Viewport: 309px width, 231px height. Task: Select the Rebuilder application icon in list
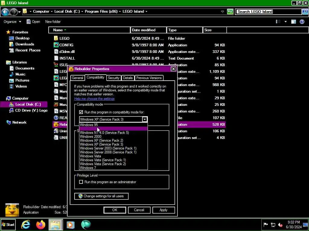tap(56, 124)
